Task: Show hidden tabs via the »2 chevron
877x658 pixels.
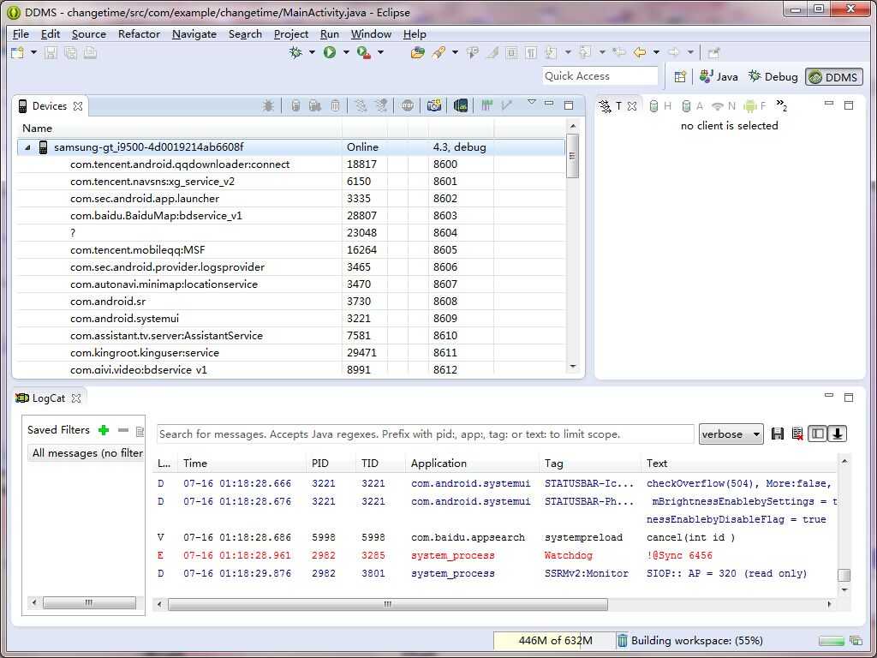Action: coord(782,105)
